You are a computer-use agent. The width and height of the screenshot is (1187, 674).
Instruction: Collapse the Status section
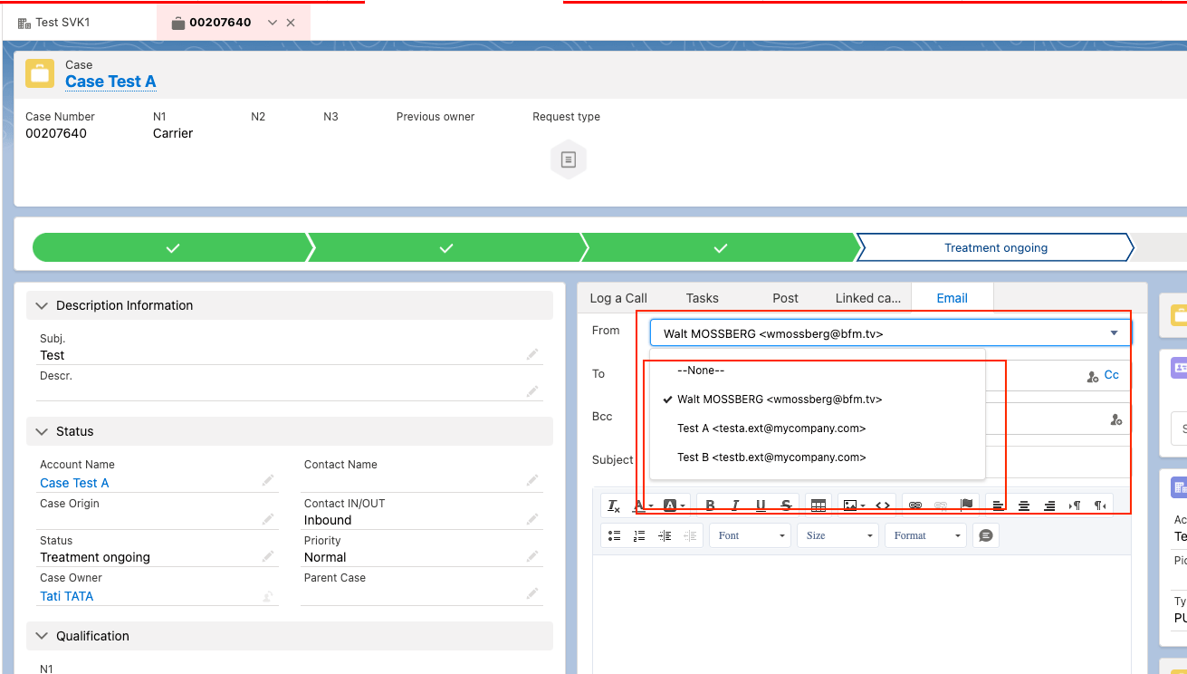41,431
